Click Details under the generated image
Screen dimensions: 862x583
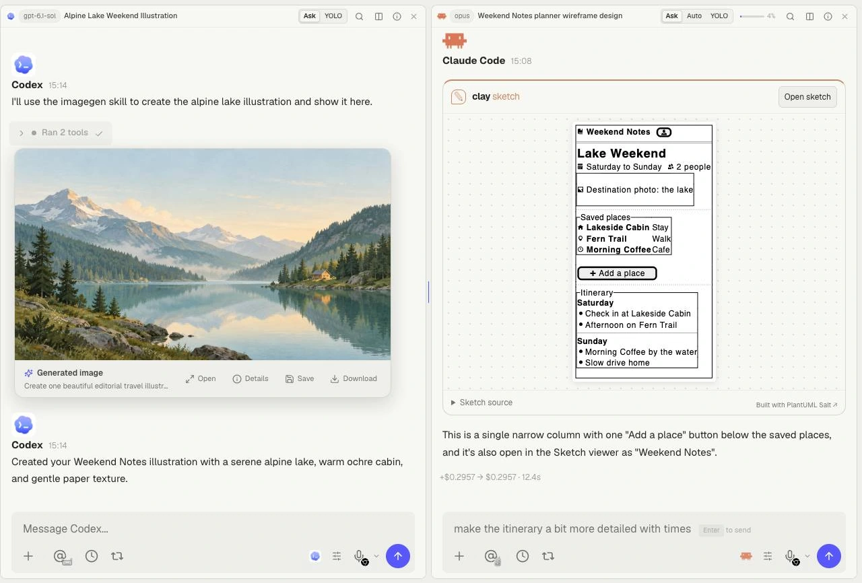click(x=251, y=378)
